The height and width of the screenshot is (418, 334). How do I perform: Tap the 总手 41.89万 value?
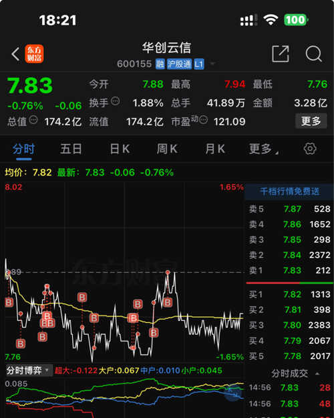(226, 103)
